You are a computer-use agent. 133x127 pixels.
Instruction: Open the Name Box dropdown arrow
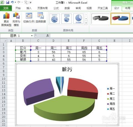(x=32, y=36)
